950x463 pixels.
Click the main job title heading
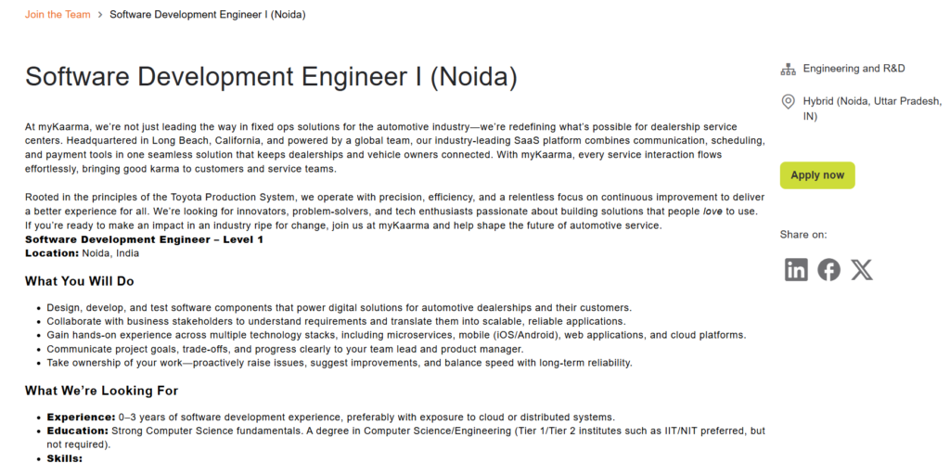pos(271,76)
